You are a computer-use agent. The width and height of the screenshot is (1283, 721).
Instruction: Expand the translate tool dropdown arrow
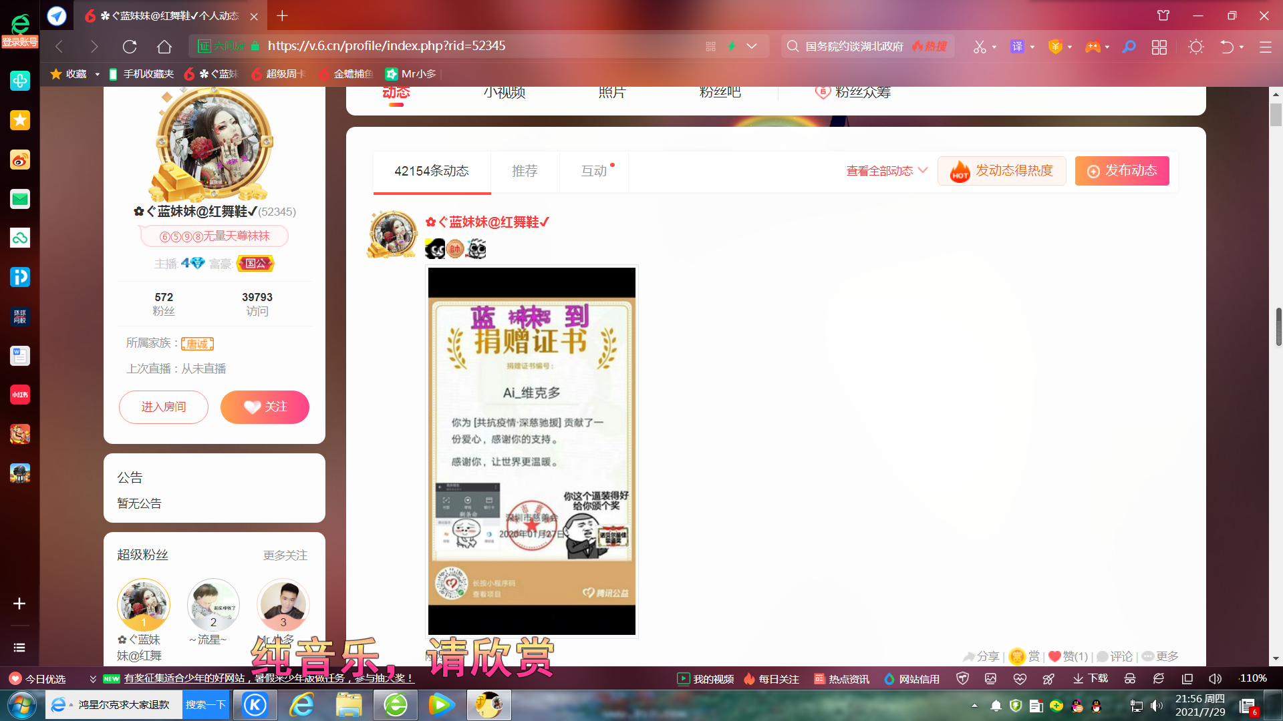(x=1032, y=47)
